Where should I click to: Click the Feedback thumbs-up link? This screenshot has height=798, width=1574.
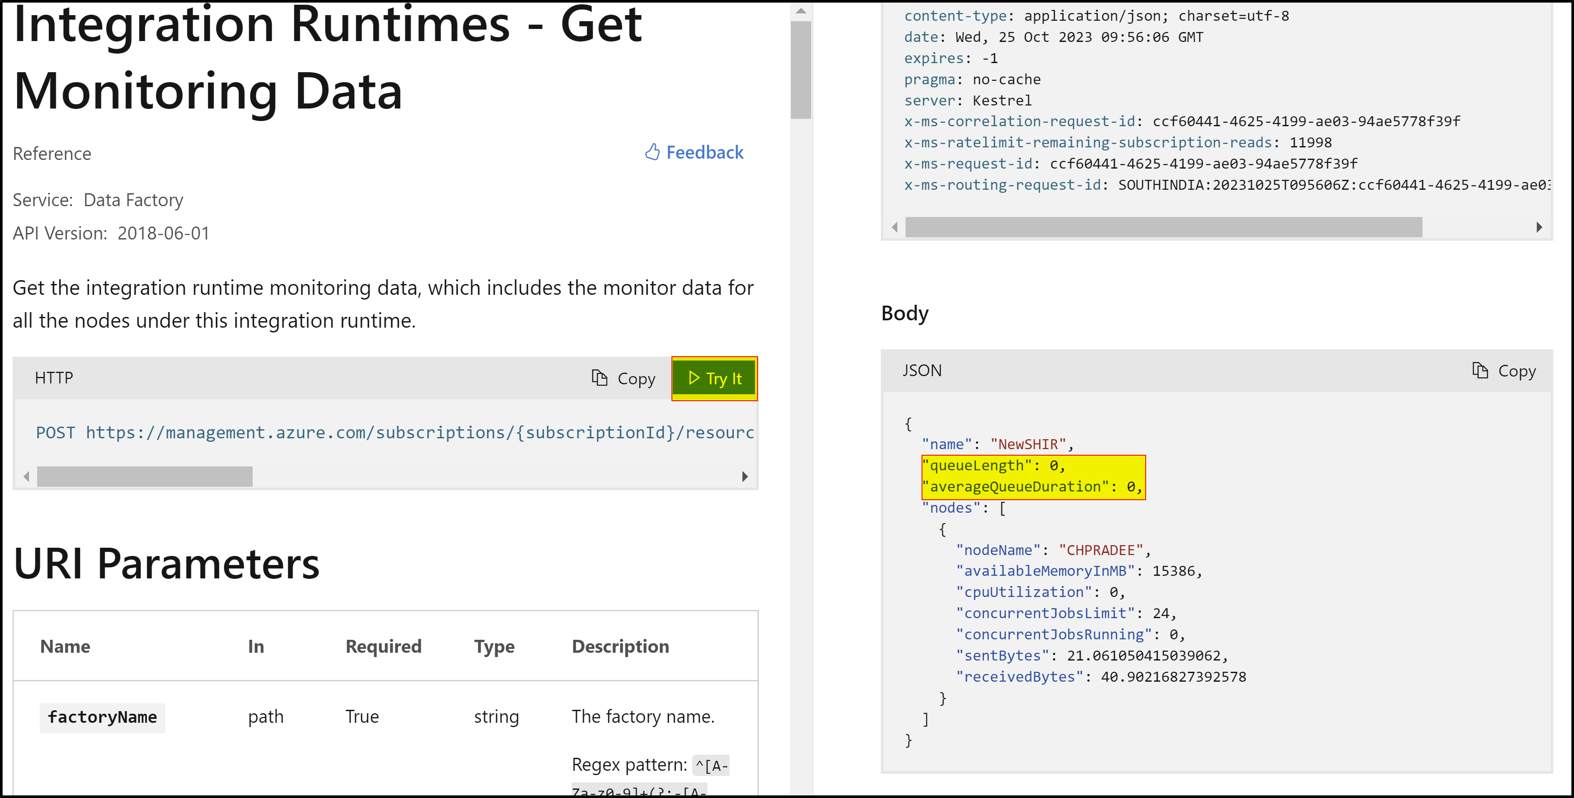point(694,152)
